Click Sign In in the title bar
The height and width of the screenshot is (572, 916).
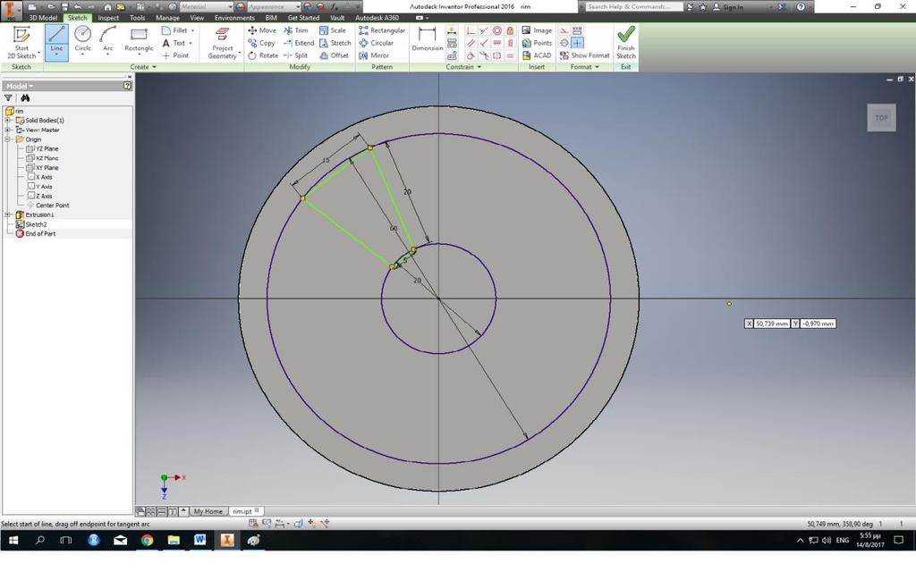click(x=728, y=7)
